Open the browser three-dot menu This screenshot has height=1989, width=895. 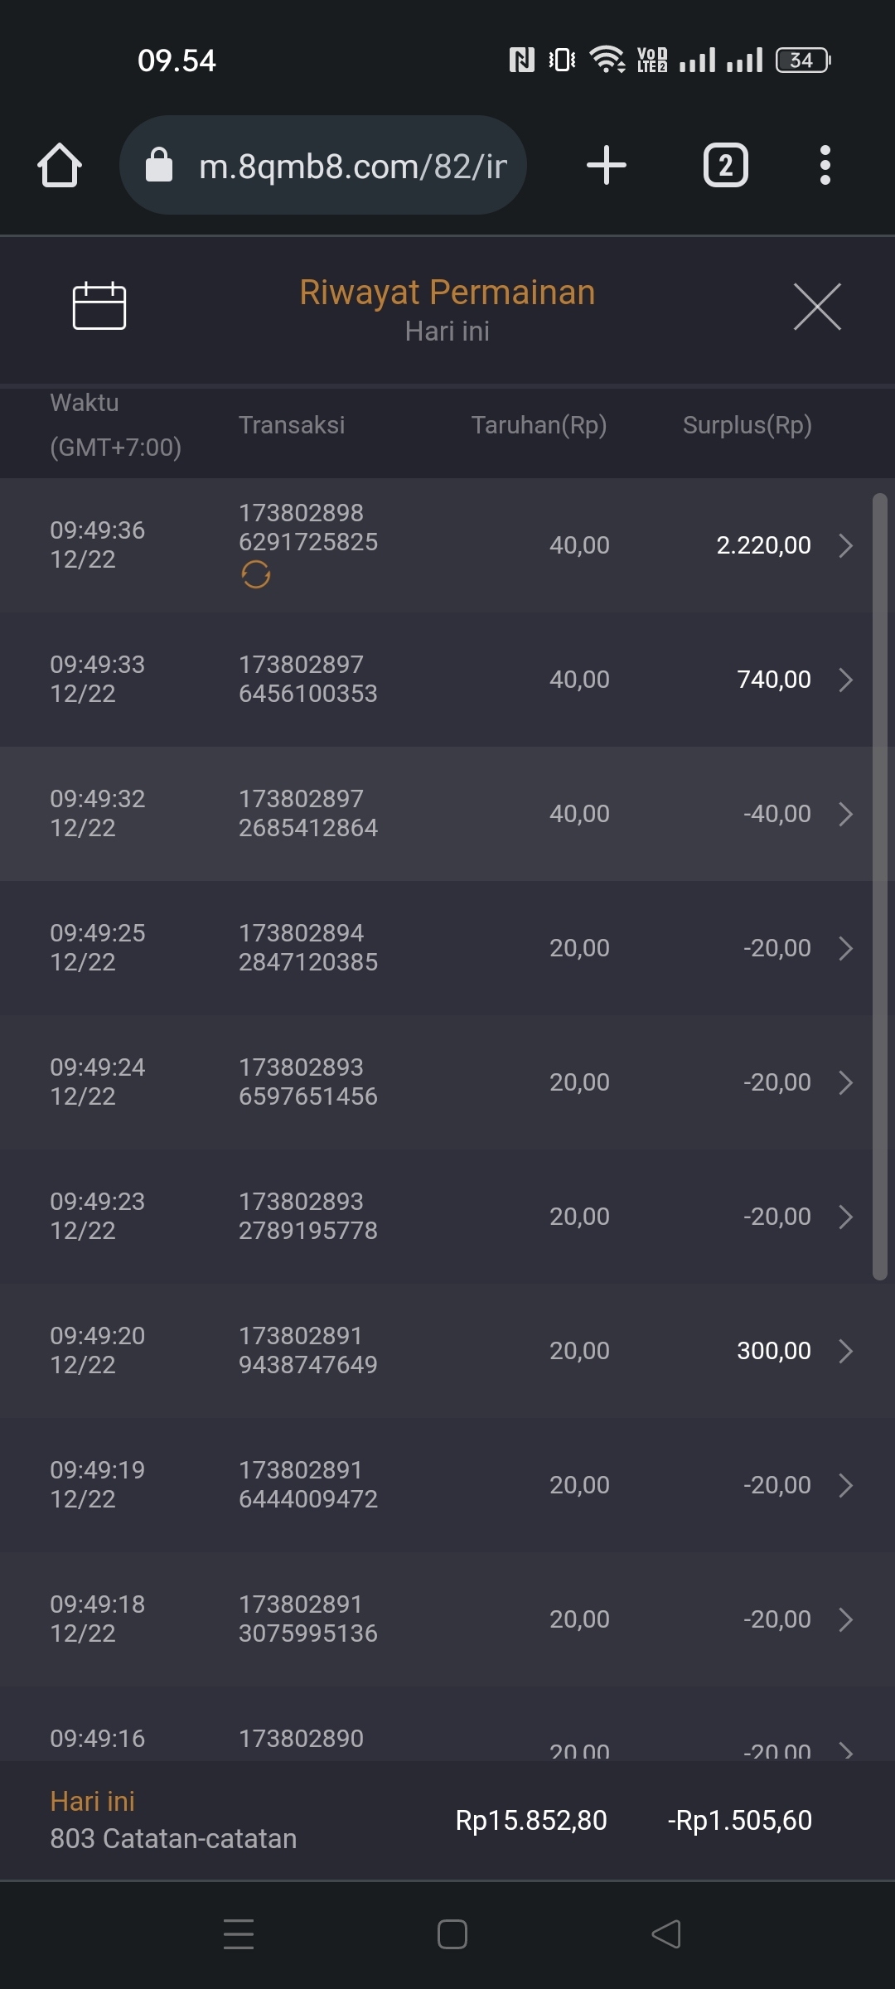coord(825,165)
